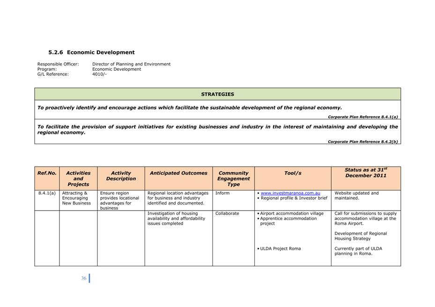Image resolution: width=435 pixels, height=307 pixels.
Task: Select the STRATEGIES header bar
Action: [217, 94]
